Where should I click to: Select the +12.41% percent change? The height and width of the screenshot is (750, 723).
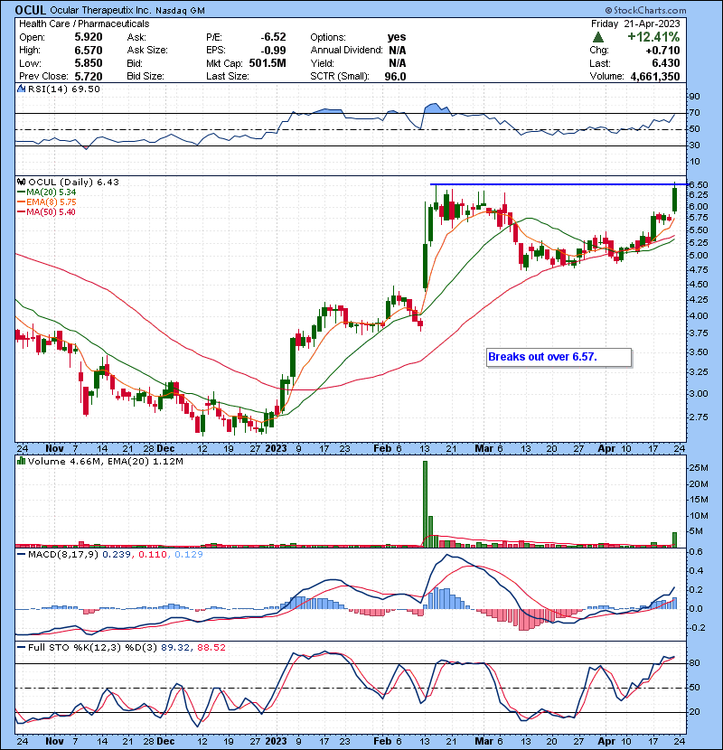click(653, 37)
